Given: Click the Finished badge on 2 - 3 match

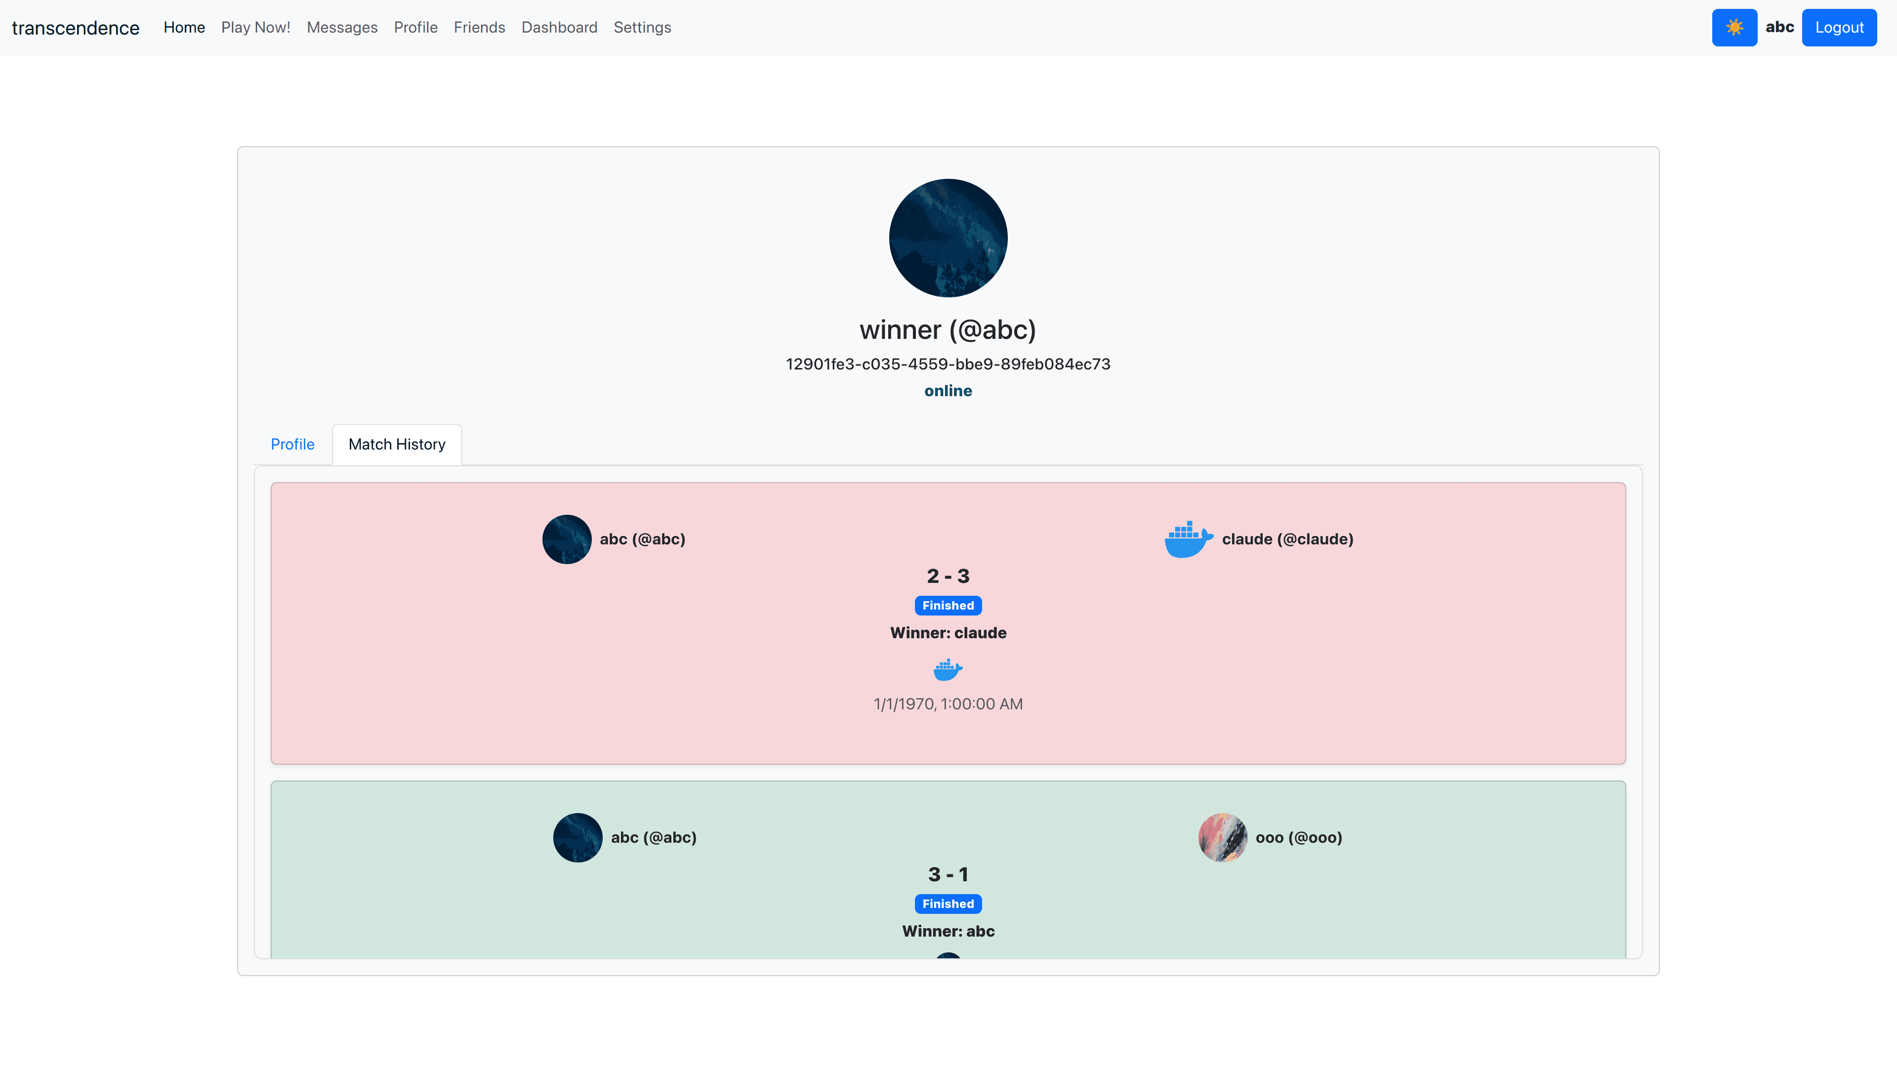Looking at the screenshot, I should coord(948,605).
